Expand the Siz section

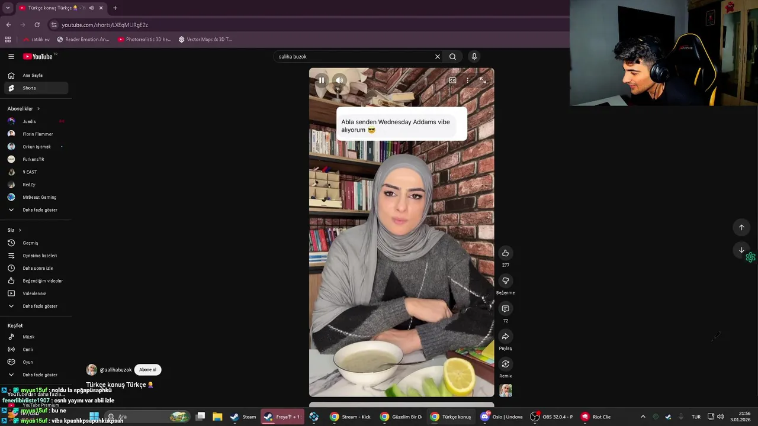pos(14,230)
